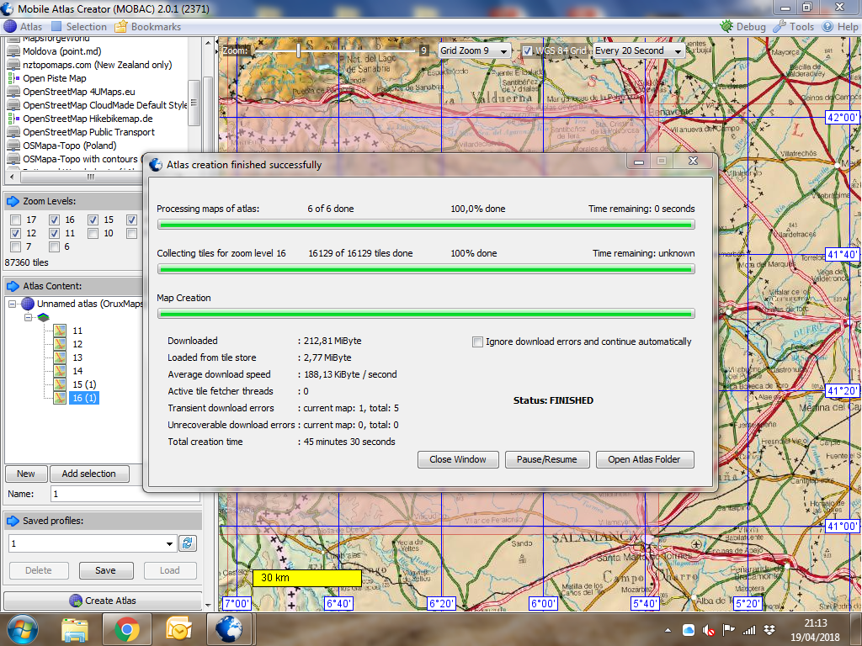Open the Every 20 Second dropdown
The height and width of the screenshot is (646, 862).
pos(639,50)
